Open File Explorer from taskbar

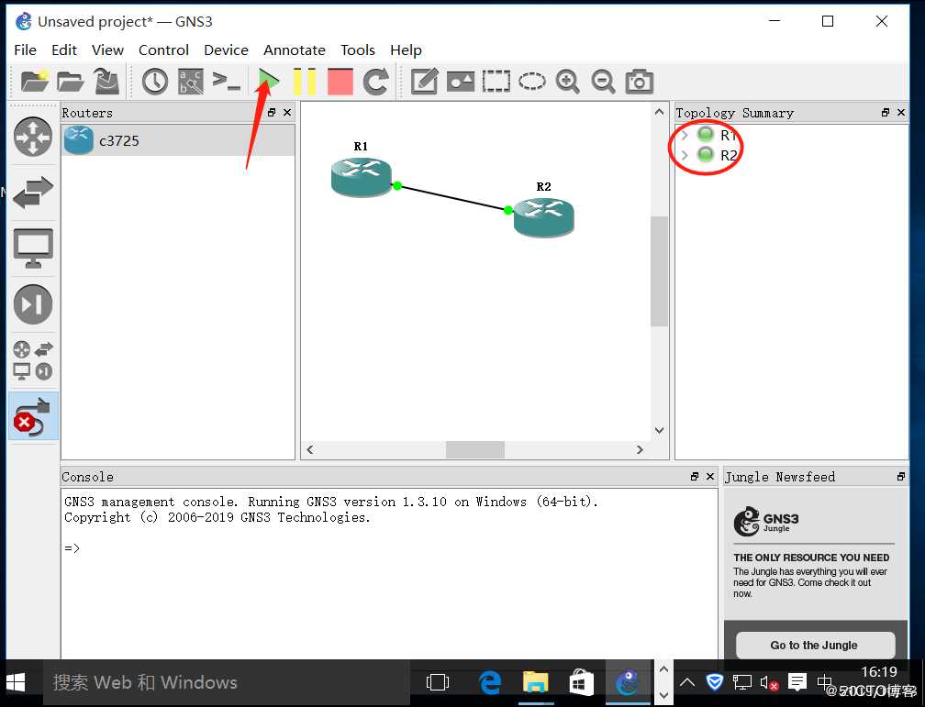click(536, 682)
